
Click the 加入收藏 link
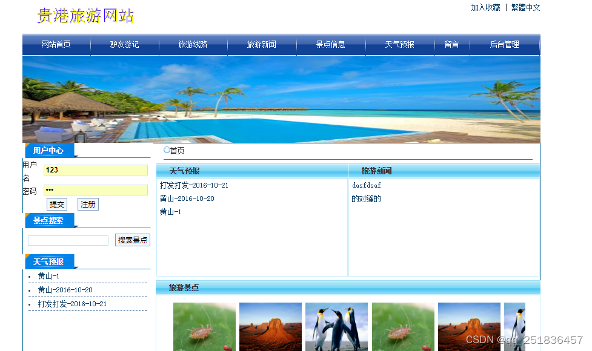485,7
